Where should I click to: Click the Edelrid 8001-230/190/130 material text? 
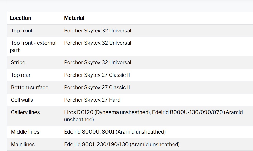[x=122, y=144]
